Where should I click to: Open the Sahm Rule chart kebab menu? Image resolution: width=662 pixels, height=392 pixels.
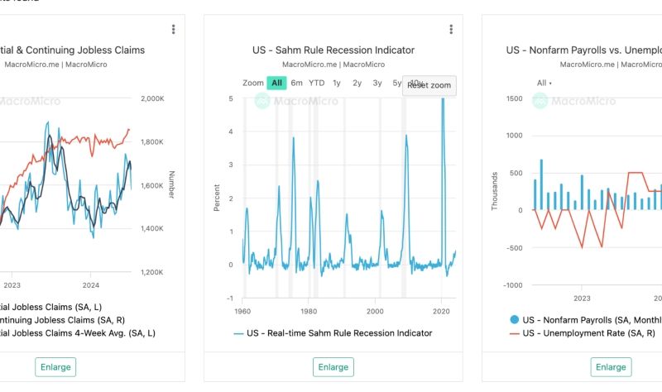(451, 30)
